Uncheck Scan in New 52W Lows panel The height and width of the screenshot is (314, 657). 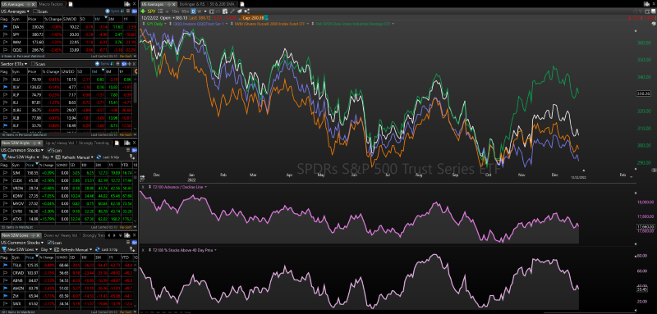[x=49, y=243]
